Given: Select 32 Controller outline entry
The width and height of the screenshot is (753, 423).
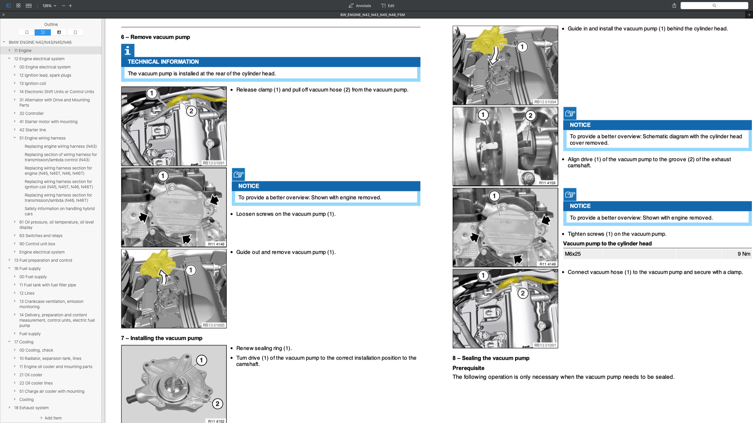Looking at the screenshot, I should point(31,113).
